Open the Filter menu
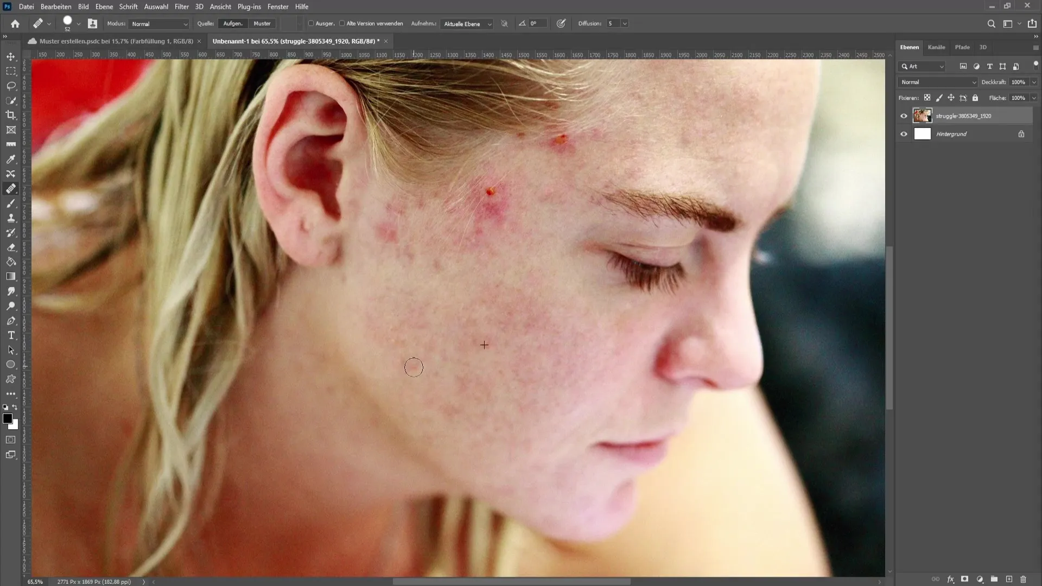Screen dimensions: 1042x586 181,7
